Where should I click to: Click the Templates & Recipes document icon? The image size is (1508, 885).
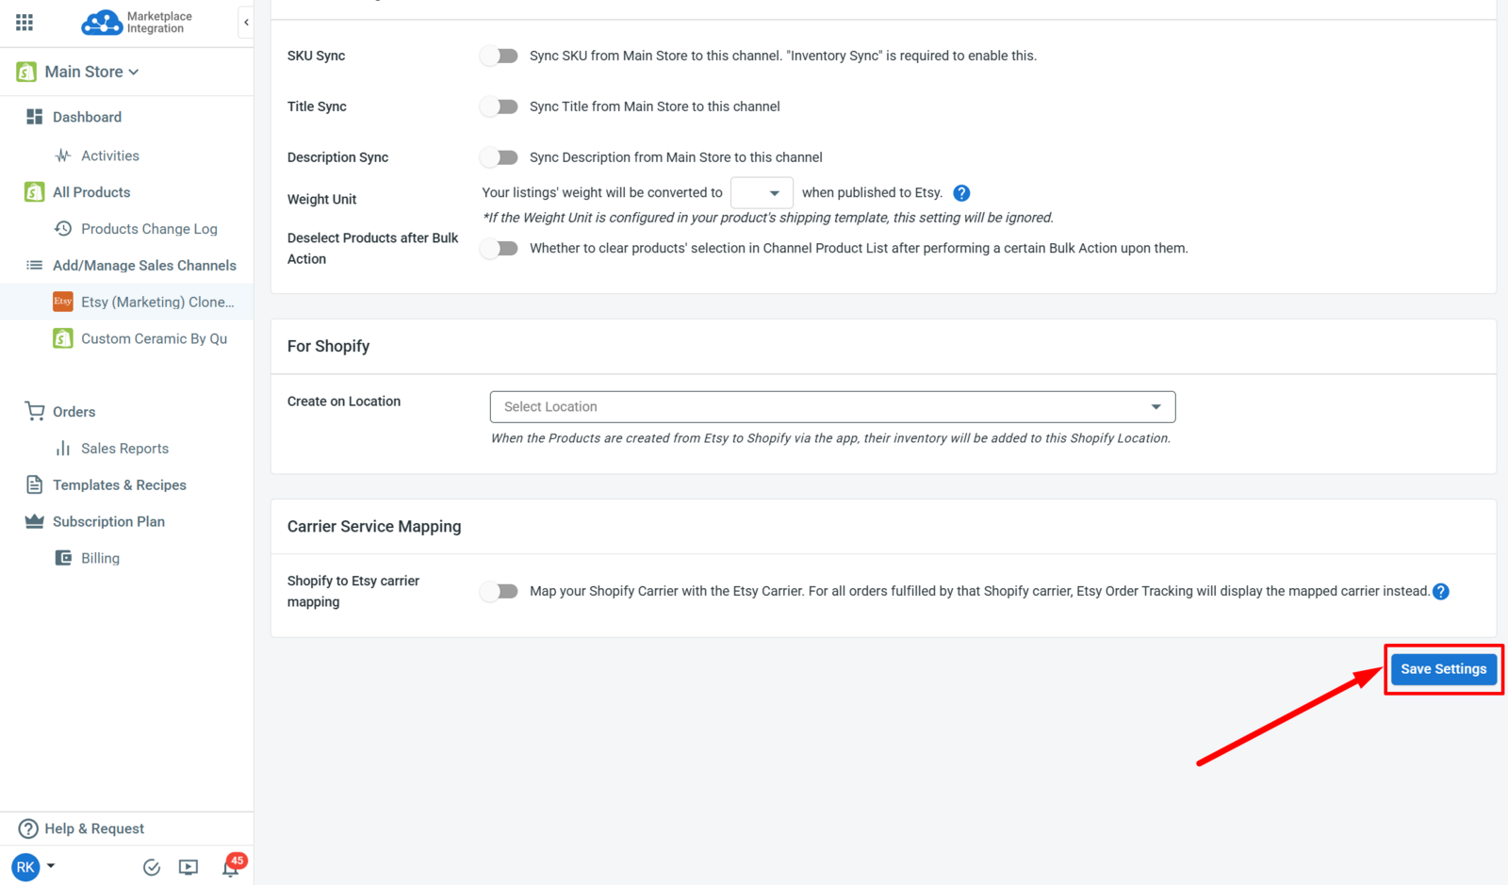tap(35, 485)
